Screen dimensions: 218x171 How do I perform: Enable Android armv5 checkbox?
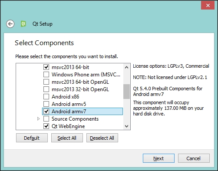(x=46, y=104)
